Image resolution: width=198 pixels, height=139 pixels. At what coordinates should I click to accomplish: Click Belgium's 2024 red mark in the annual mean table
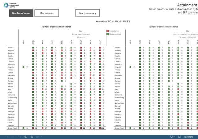[33, 50]
